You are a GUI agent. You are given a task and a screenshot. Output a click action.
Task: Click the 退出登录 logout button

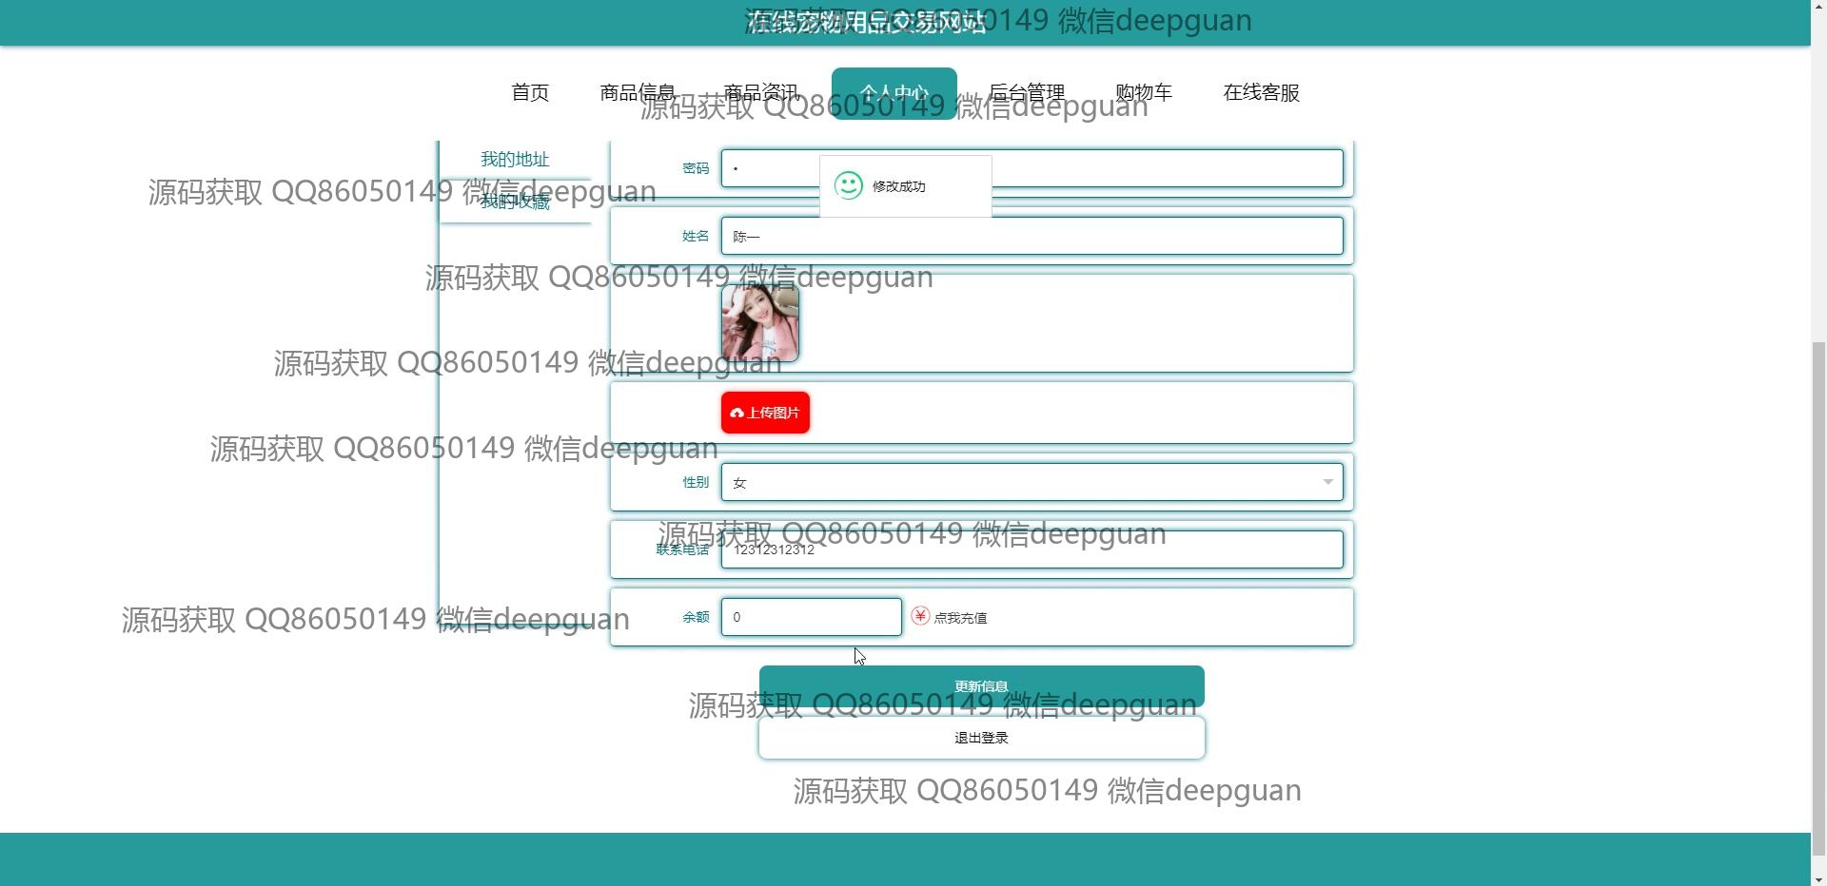[x=981, y=738]
